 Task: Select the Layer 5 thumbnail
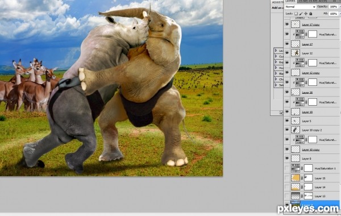[296, 121]
